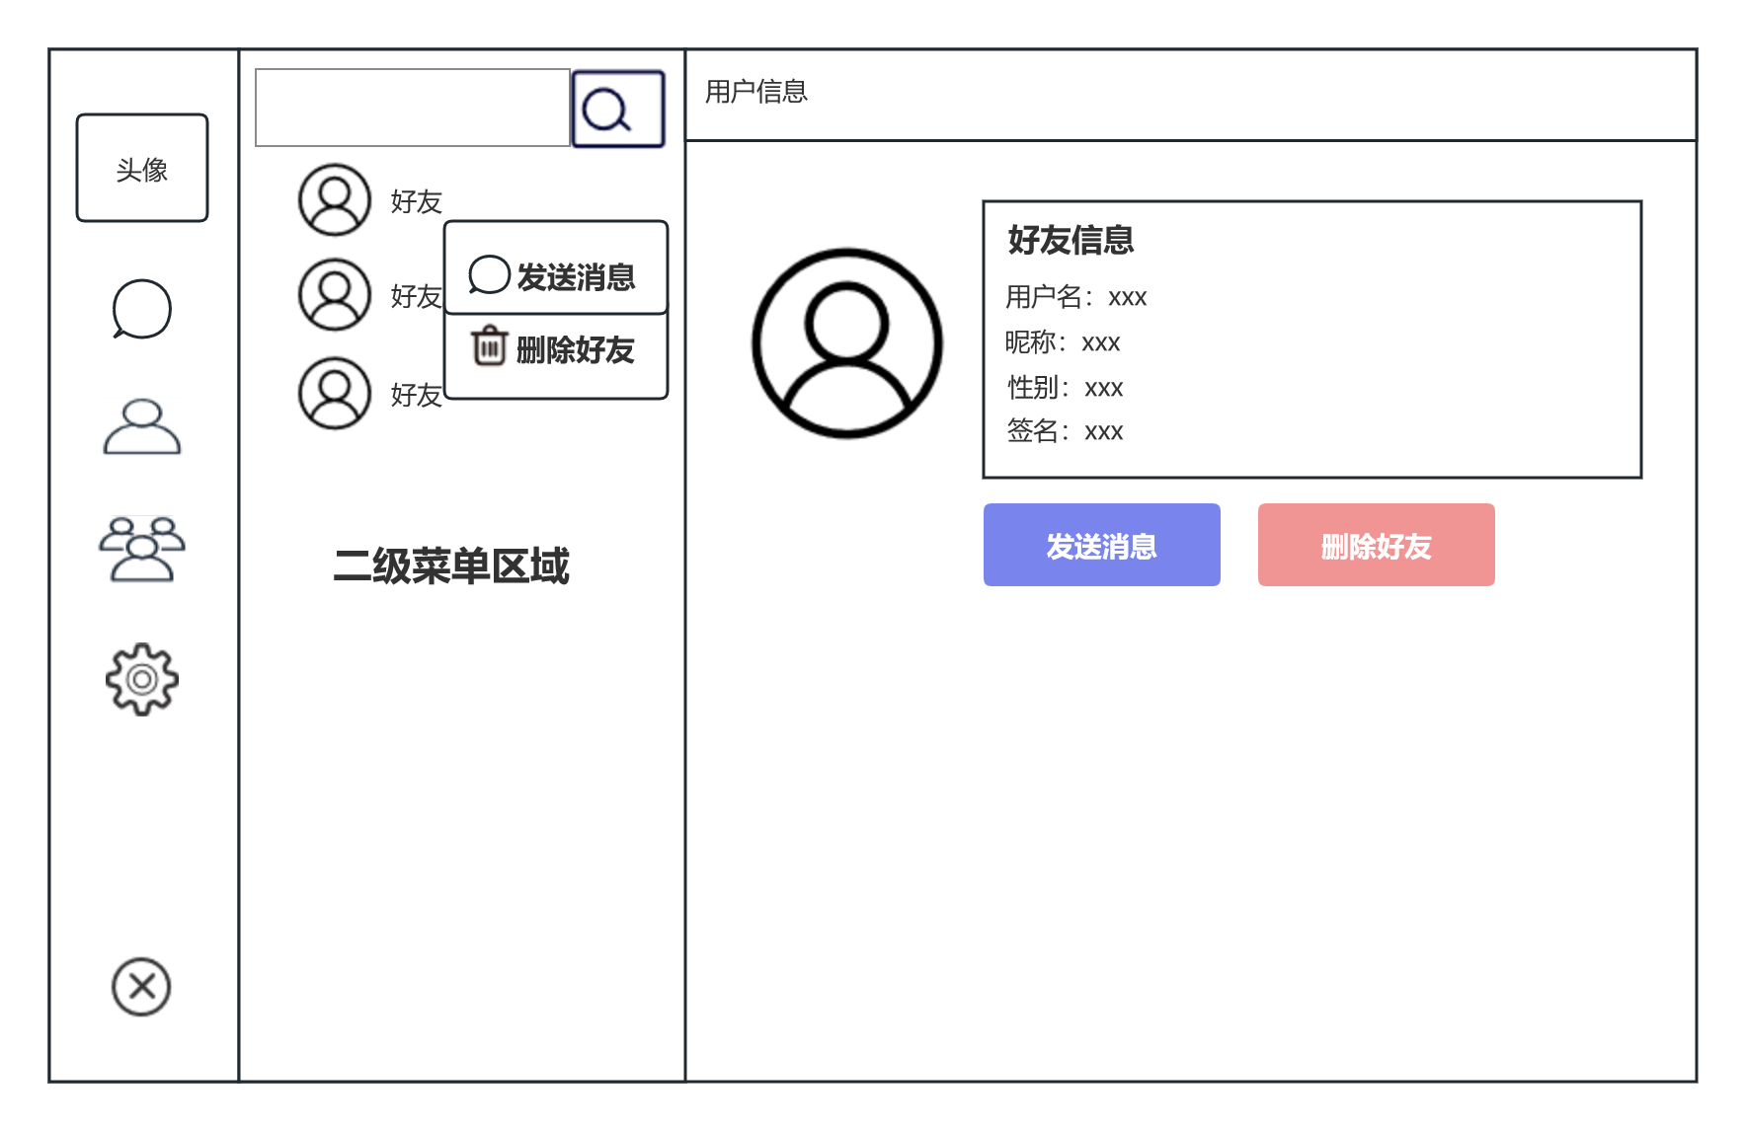Click the trash can icon in context menu
Image resolution: width=1746 pixels, height=1131 pixels.
489,346
